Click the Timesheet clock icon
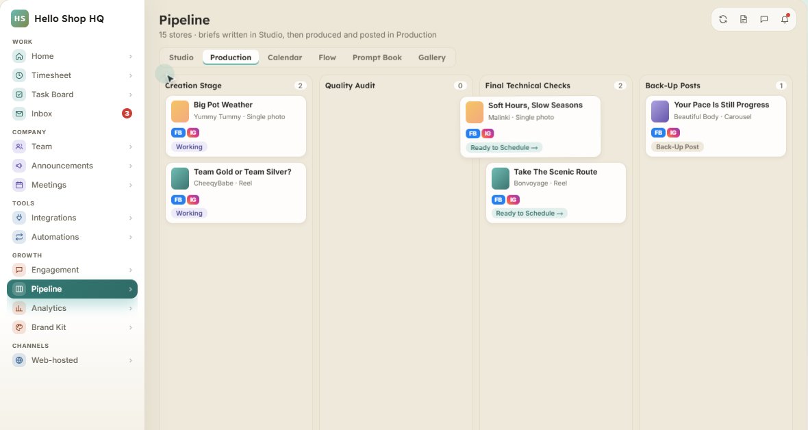This screenshot has width=808, height=430. 19,75
